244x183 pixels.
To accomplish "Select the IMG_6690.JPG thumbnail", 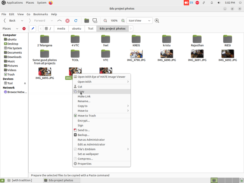I will tap(167, 54).
